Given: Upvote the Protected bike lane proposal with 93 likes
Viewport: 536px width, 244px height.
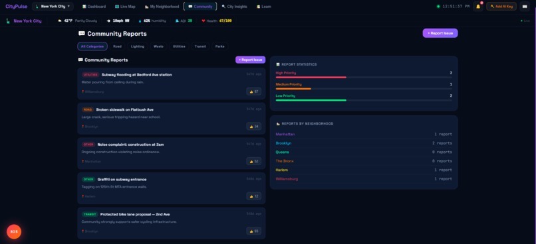Looking at the screenshot, I should 253,231.
